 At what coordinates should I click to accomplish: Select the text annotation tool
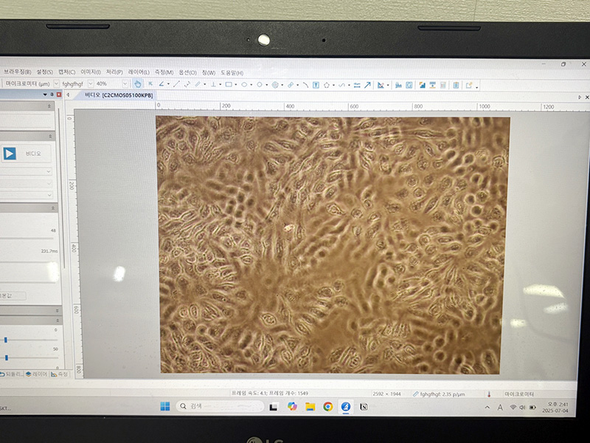[316, 85]
